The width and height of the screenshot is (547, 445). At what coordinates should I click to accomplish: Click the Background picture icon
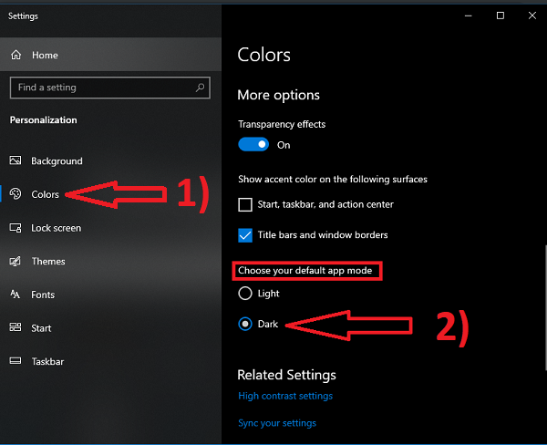[15, 160]
